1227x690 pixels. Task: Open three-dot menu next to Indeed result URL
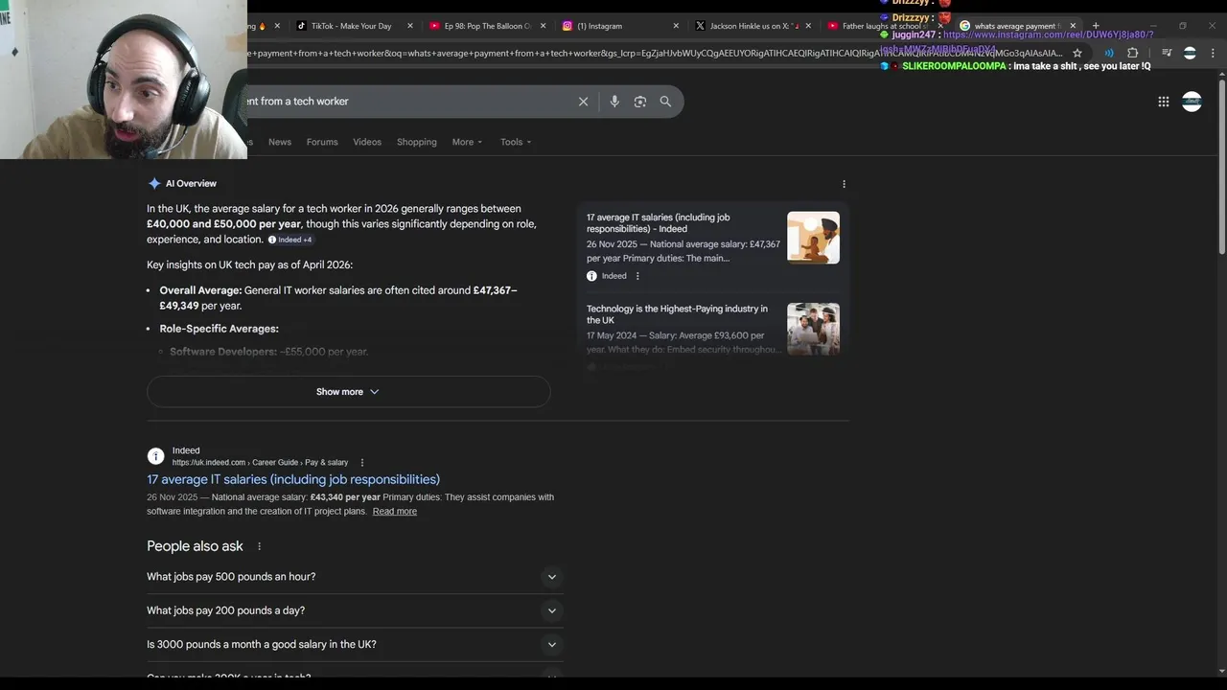pos(361,463)
